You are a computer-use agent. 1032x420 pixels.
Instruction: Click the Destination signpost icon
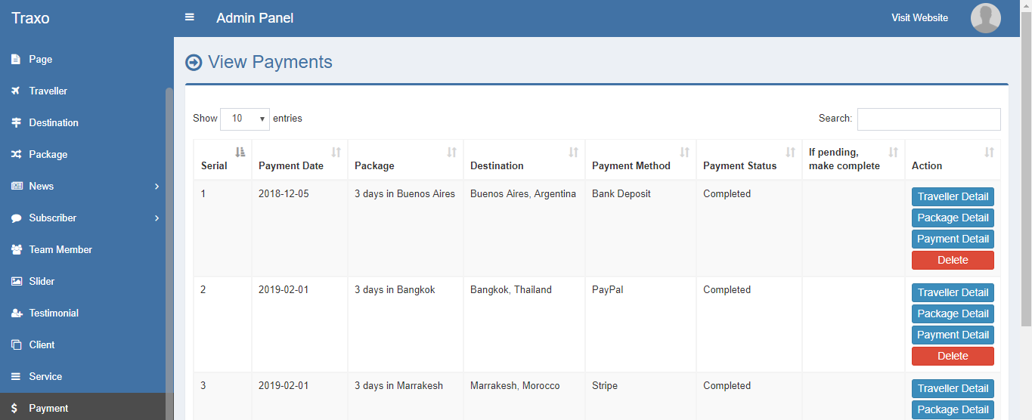[16, 122]
